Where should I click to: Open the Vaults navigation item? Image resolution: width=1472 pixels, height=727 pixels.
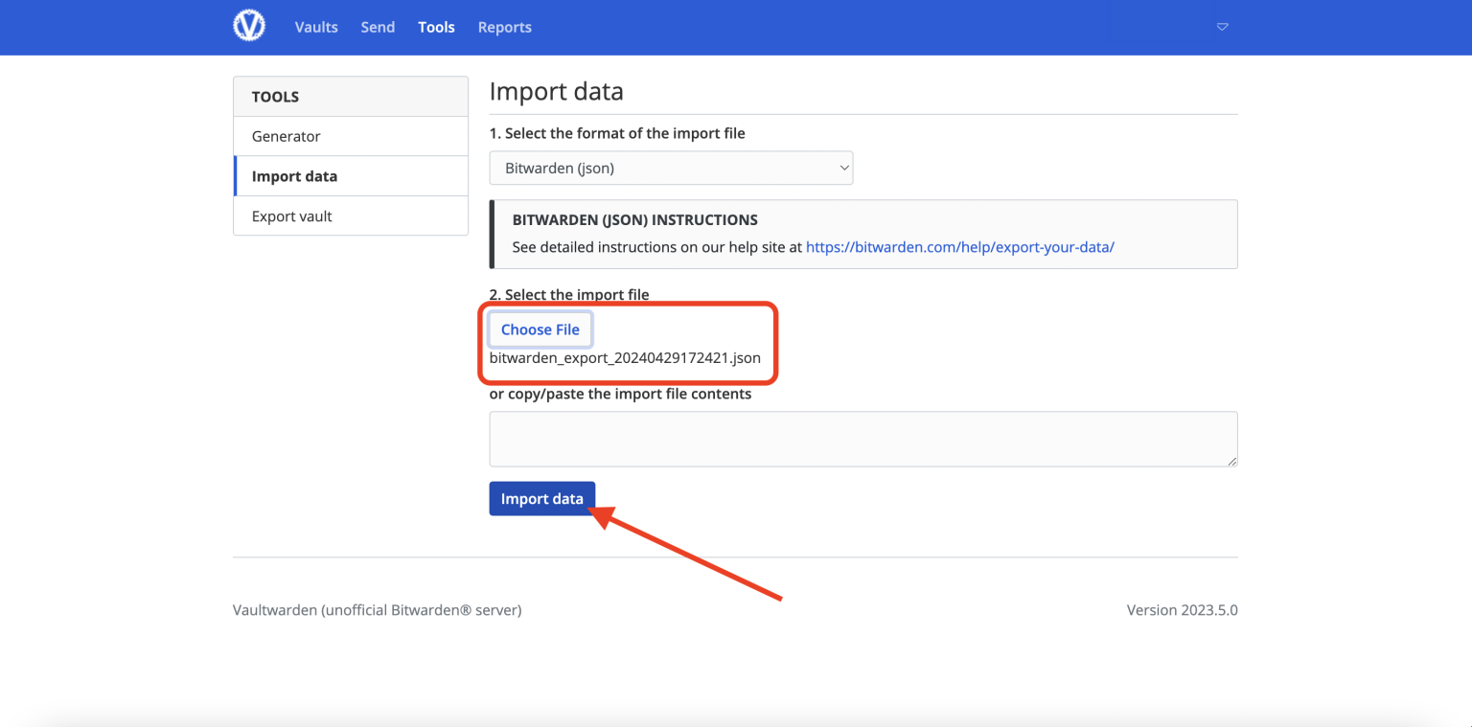[315, 27]
